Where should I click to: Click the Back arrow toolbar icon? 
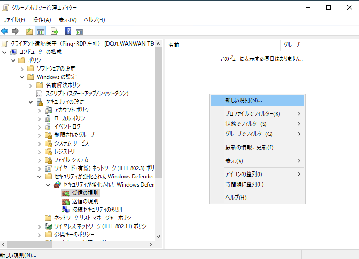pyautogui.click(x=5, y=31)
